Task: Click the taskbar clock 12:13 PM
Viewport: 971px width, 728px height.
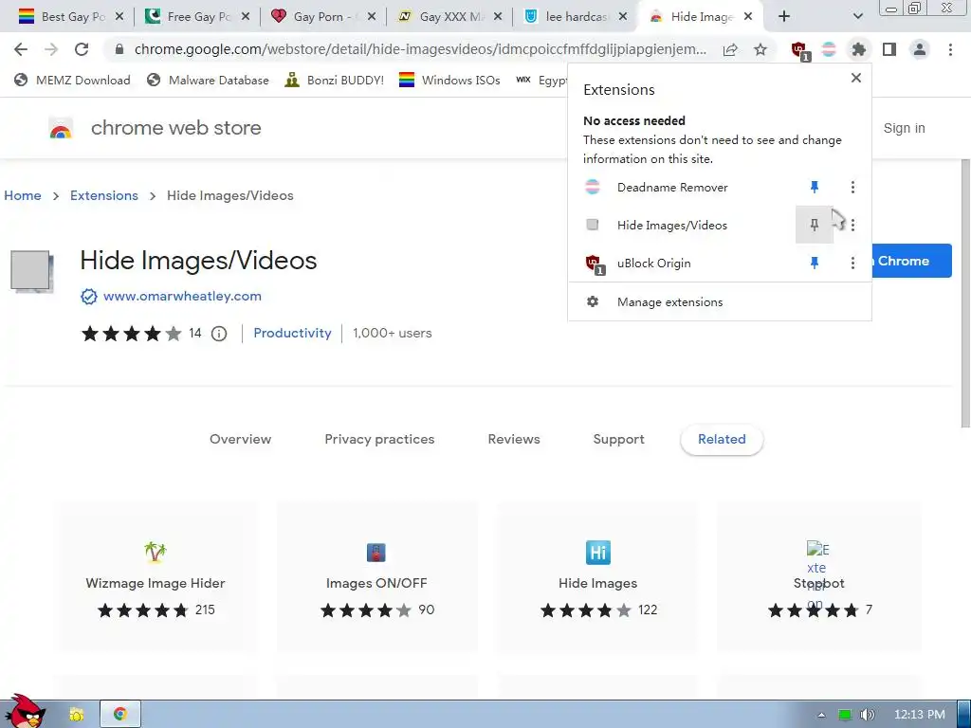Action: click(x=920, y=715)
